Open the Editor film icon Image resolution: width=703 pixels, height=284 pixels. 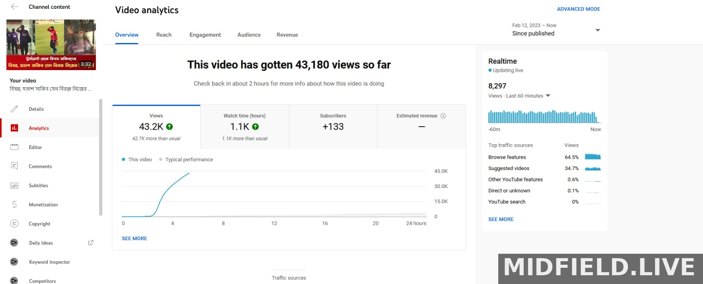14,147
